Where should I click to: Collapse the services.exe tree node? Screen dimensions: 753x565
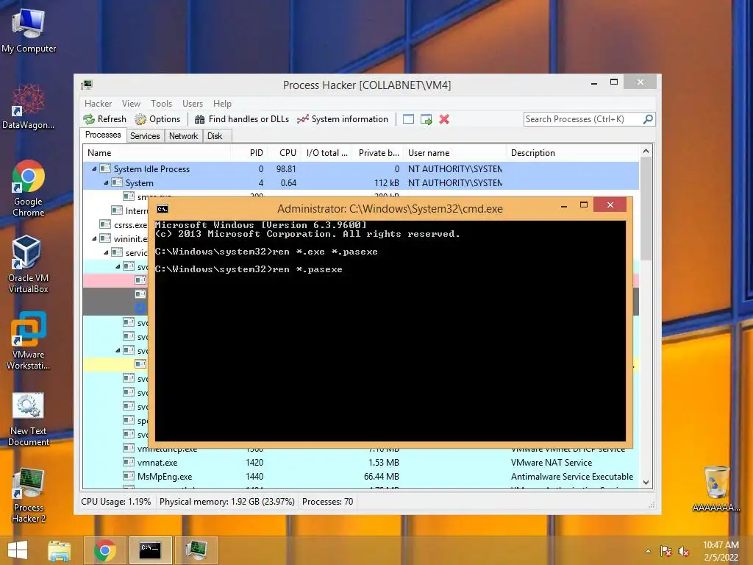coord(106,253)
